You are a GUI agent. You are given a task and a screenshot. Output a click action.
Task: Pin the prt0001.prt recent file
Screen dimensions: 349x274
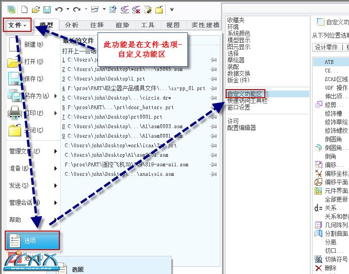213,117
